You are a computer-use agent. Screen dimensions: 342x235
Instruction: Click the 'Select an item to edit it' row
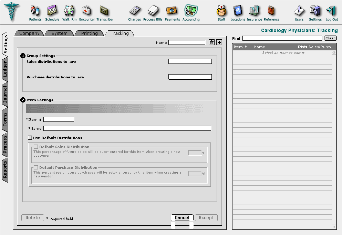click(x=282, y=53)
